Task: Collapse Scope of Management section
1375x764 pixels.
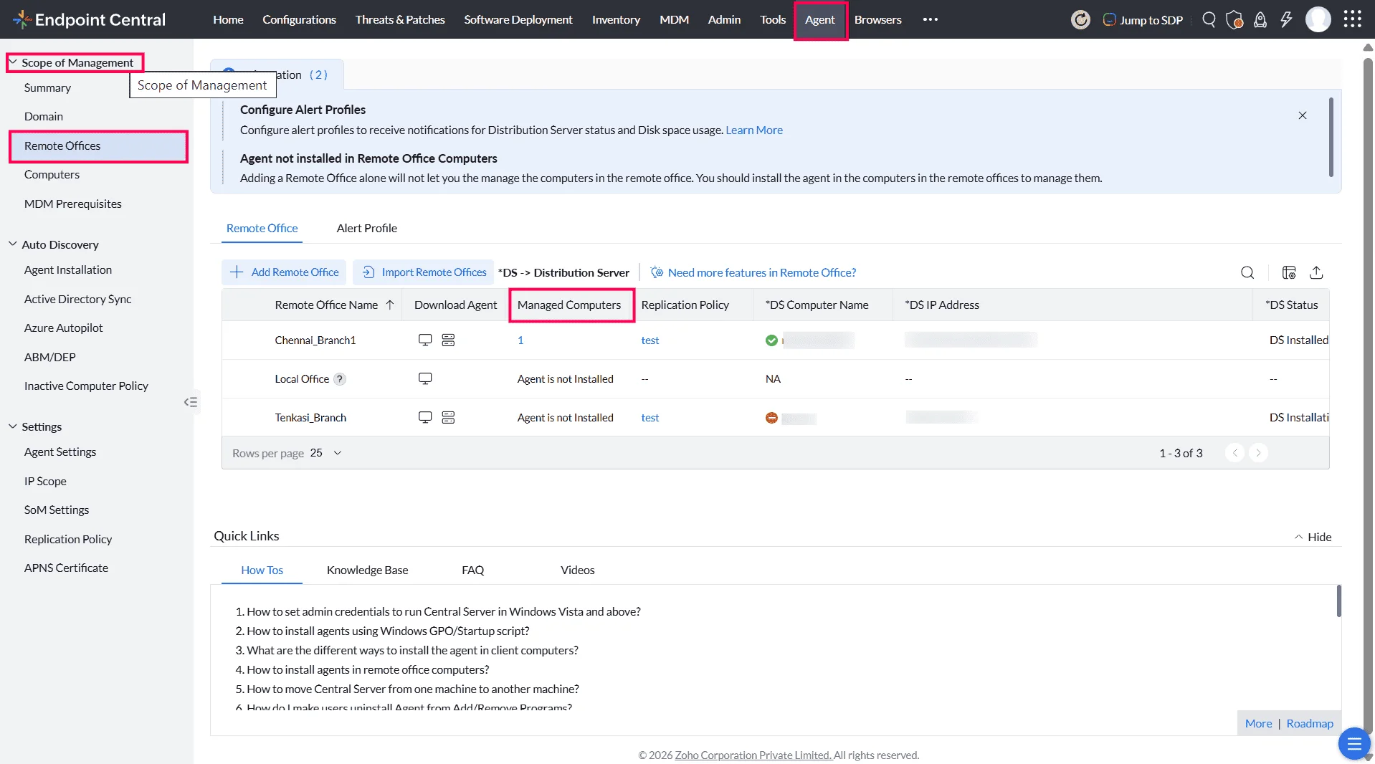Action: click(x=13, y=62)
